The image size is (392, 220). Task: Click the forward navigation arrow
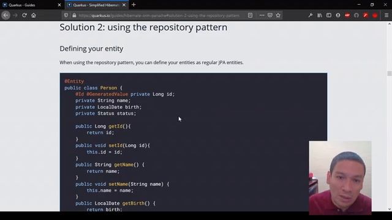(x=15, y=15)
